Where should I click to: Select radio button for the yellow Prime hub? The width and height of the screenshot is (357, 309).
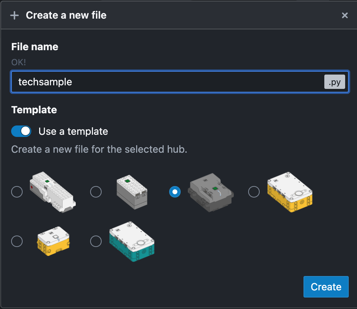[x=254, y=192]
